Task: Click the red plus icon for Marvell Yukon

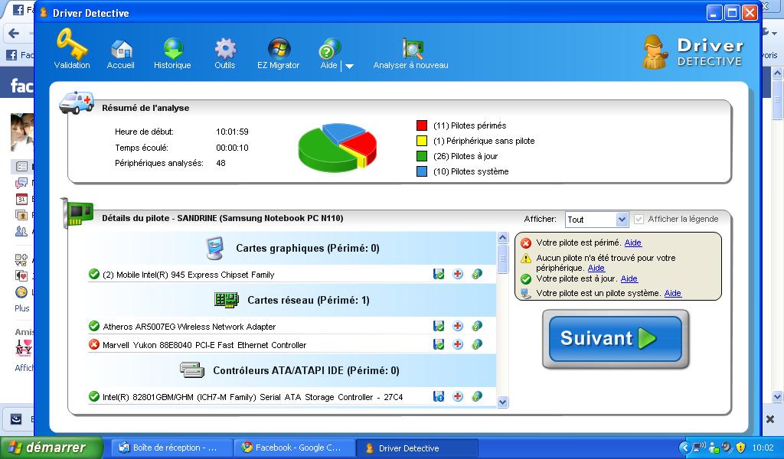Action: coord(458,344)
